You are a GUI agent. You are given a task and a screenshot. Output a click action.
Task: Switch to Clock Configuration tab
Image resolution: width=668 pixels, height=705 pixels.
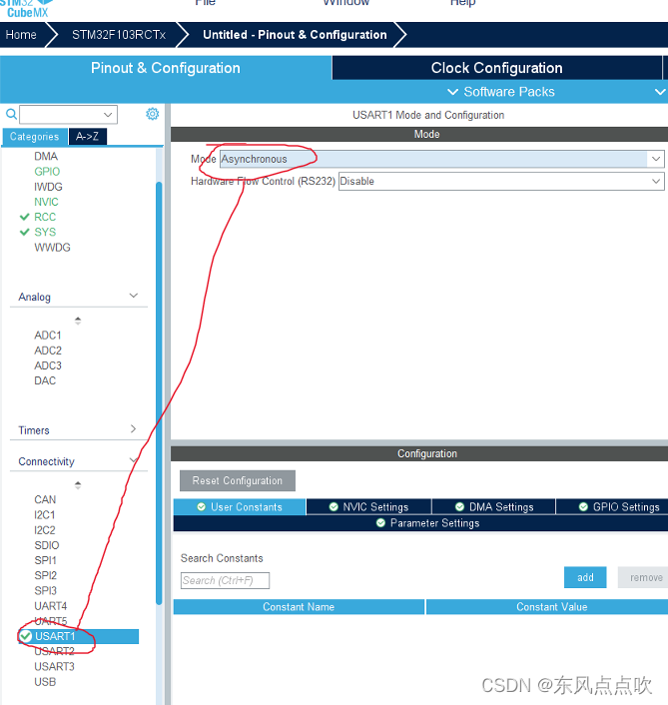[496, 68]
